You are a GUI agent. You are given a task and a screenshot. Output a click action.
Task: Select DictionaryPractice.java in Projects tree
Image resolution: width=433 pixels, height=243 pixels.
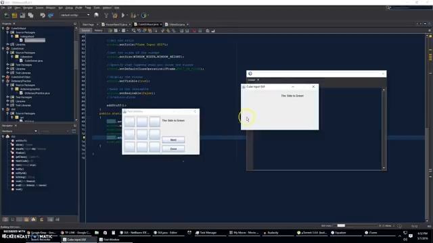(37, 93)
